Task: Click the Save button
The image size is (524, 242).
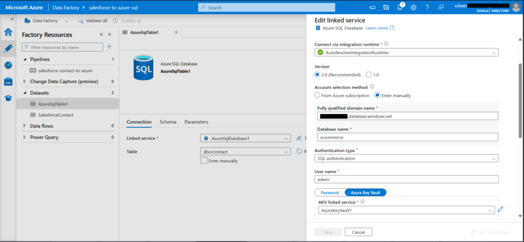Action: 328,232
